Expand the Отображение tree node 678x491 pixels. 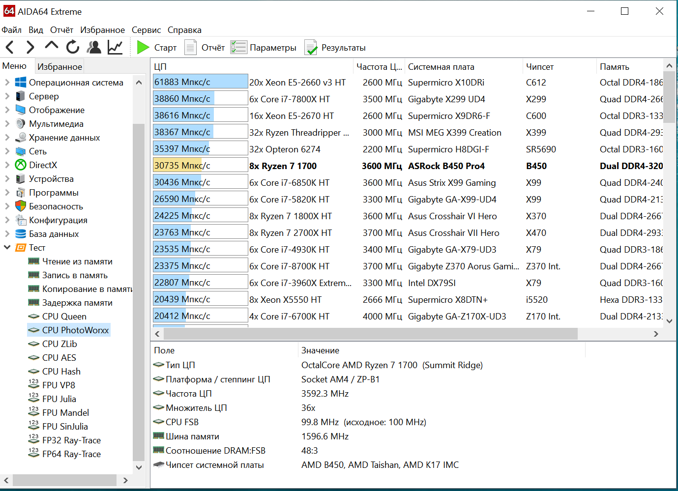(7, 110)
